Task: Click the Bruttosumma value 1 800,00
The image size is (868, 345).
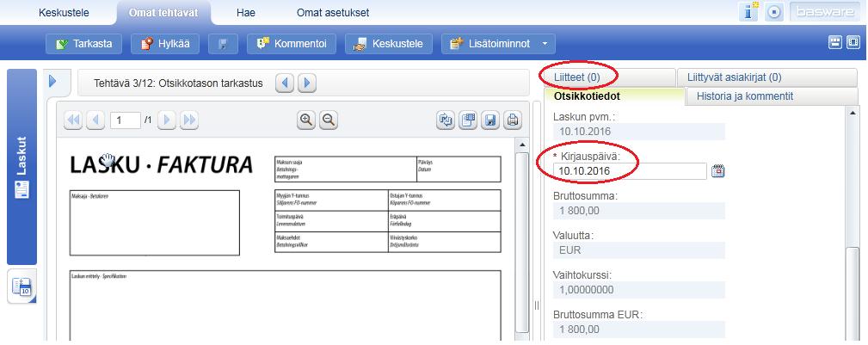Action: 639,211
